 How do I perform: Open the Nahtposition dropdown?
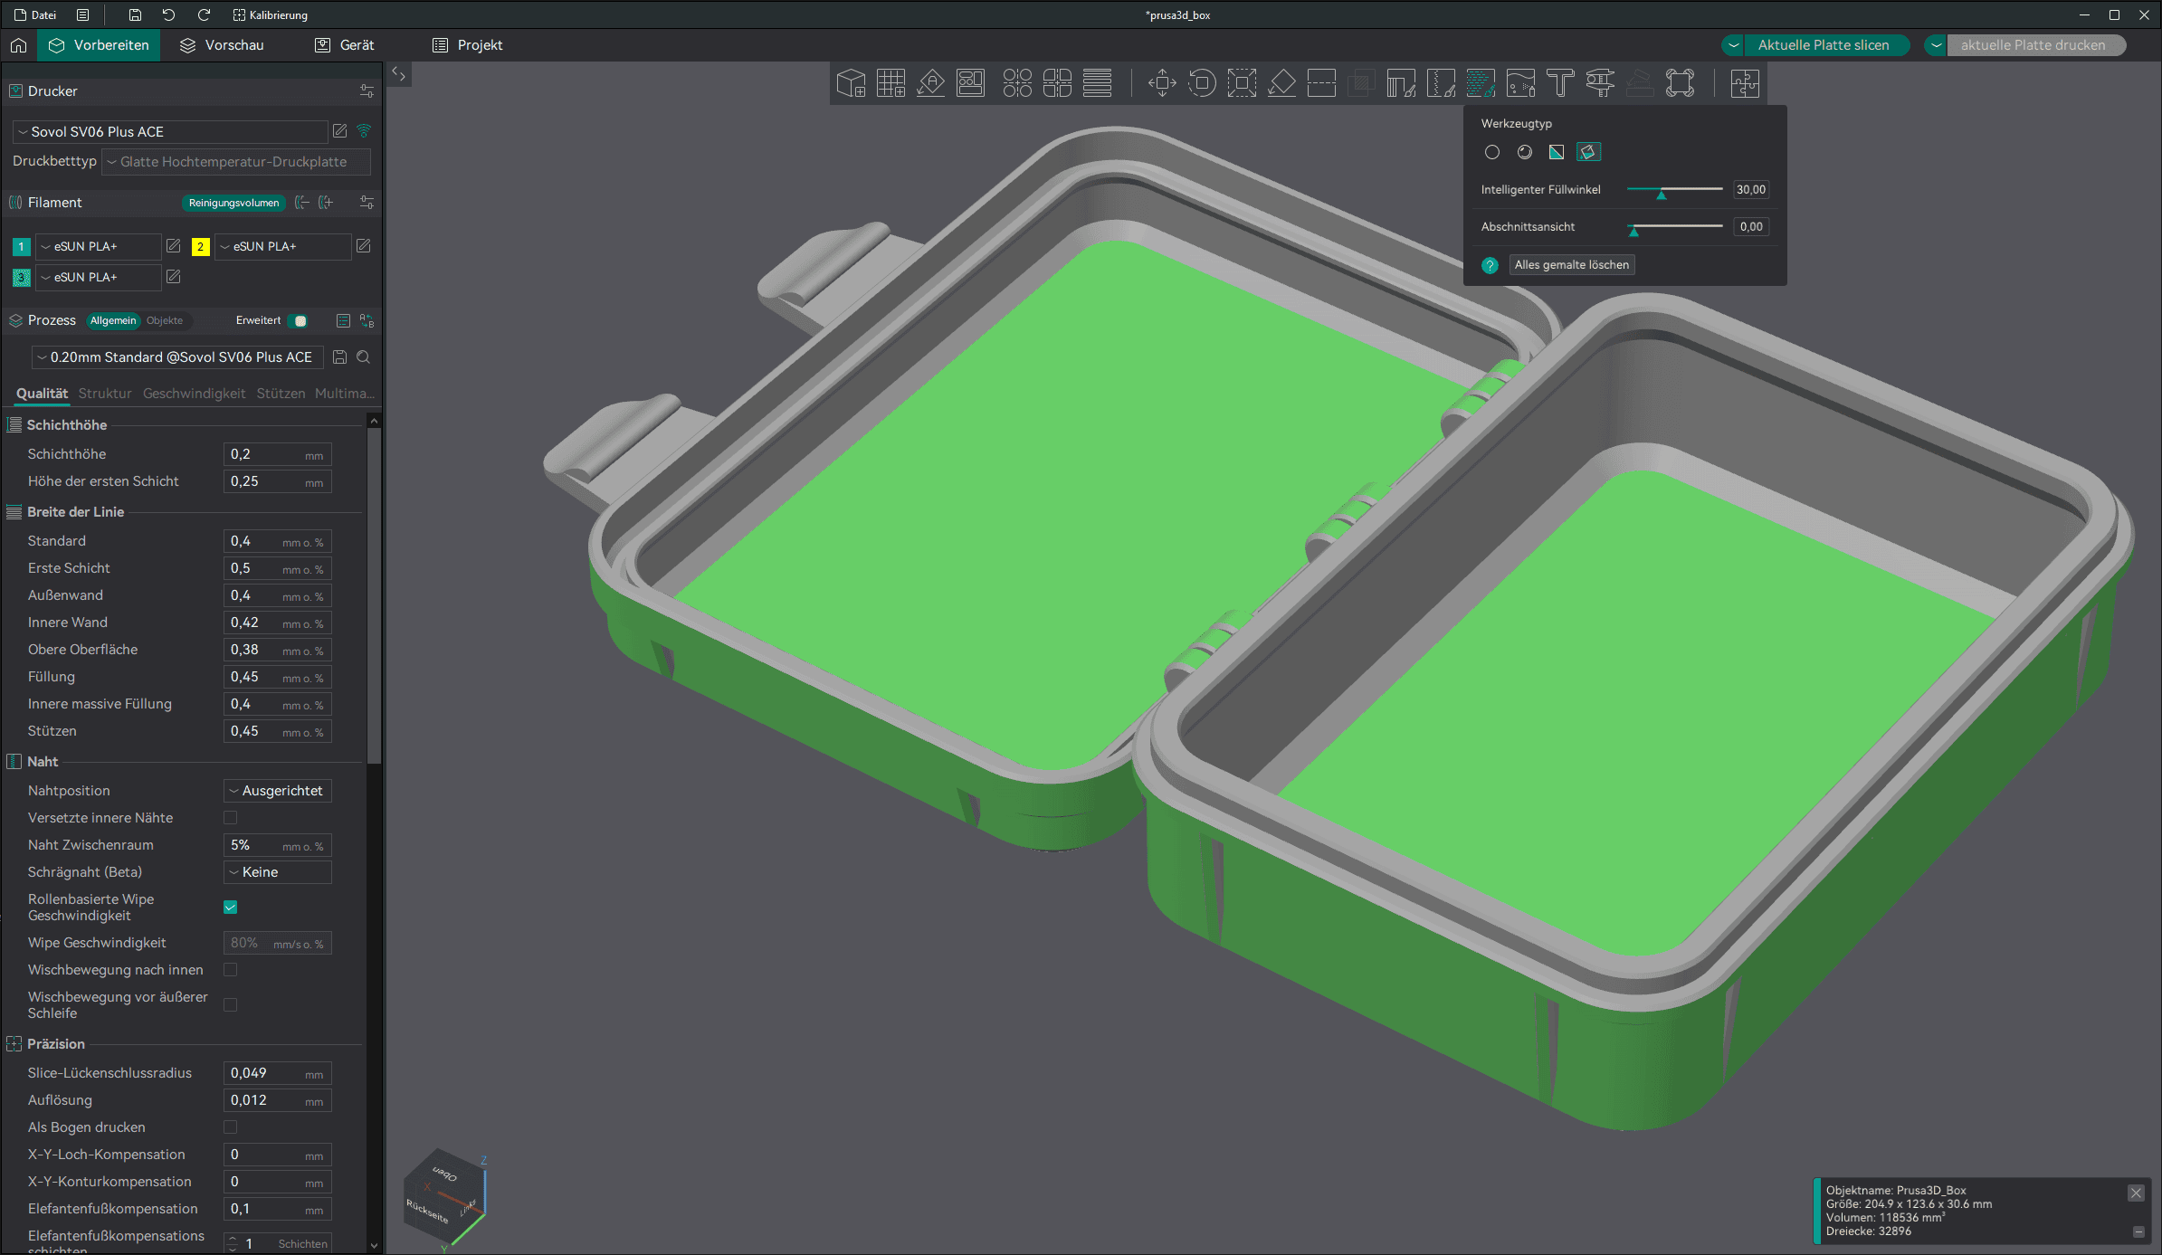(278, 791)
